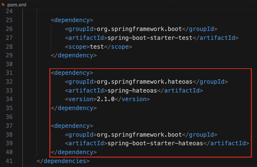Viewport: 257px width, 167px height.
Task: Click opening dependency tag on line 37
Action: point(72,126)
